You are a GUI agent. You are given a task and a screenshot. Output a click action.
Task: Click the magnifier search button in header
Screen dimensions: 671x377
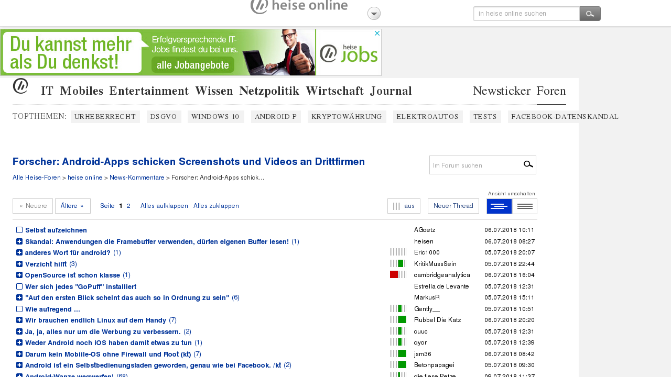(x=590, y=14)
